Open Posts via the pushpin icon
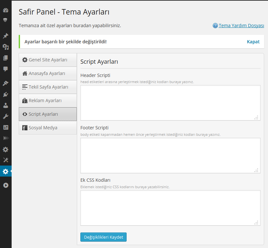Screen dimensions: 268x248 coord(5,36)
